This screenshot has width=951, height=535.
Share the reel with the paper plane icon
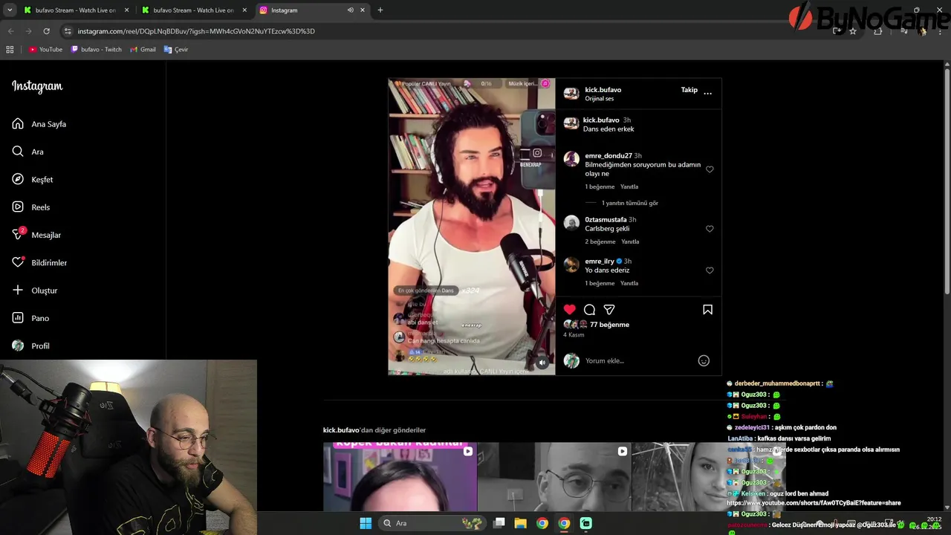[x=609, y=309]
